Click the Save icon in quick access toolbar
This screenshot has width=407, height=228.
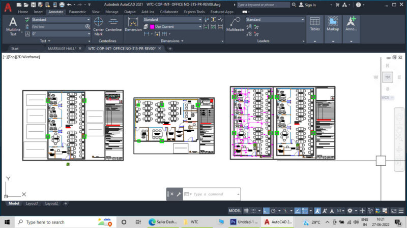pos(33,5)
